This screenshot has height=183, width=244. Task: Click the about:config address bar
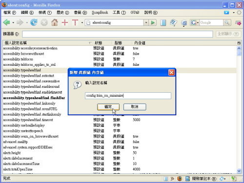114,22
